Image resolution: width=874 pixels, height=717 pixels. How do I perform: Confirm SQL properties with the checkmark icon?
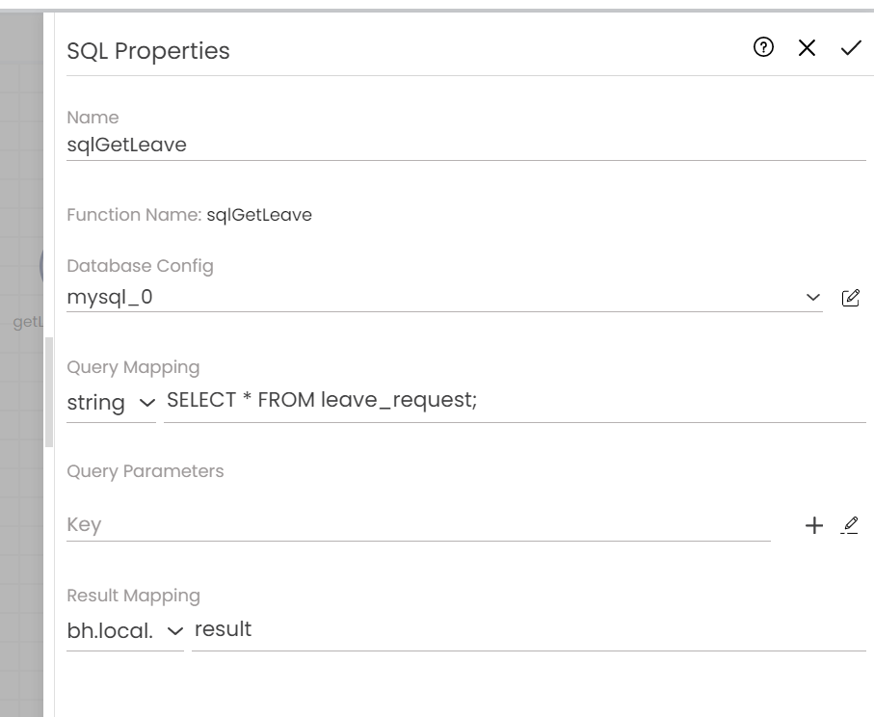pos(851,48)
